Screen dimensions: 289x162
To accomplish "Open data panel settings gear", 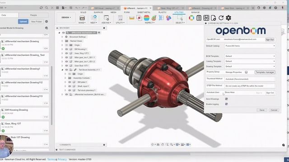I will (x=47, y=22).
